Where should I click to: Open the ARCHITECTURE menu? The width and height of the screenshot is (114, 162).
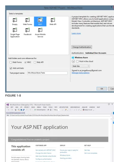tap(64, 107)
